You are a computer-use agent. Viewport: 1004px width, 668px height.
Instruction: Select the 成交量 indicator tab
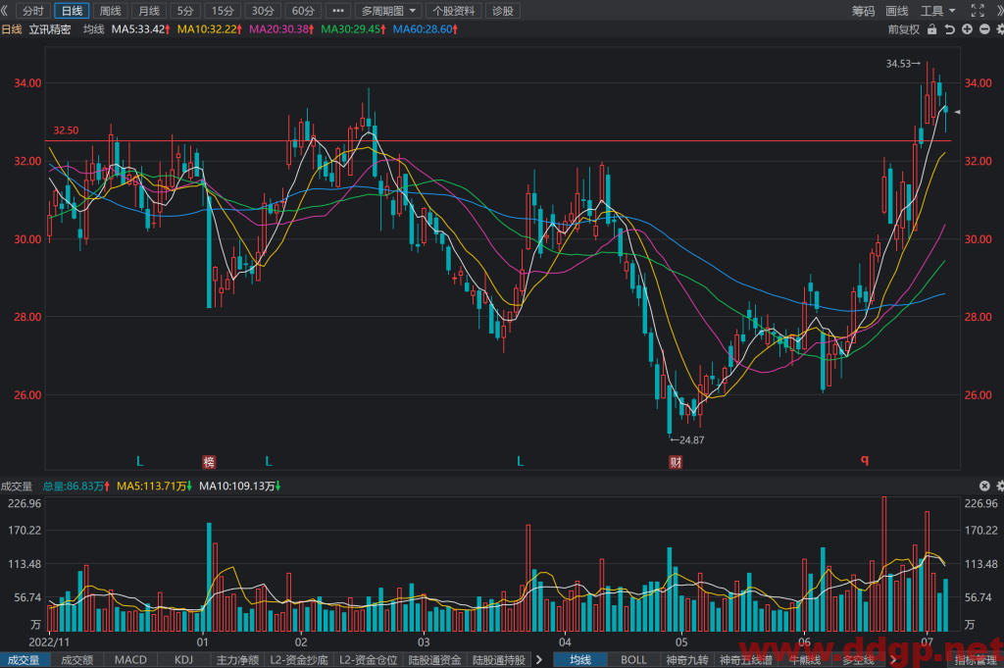(25, 660)
